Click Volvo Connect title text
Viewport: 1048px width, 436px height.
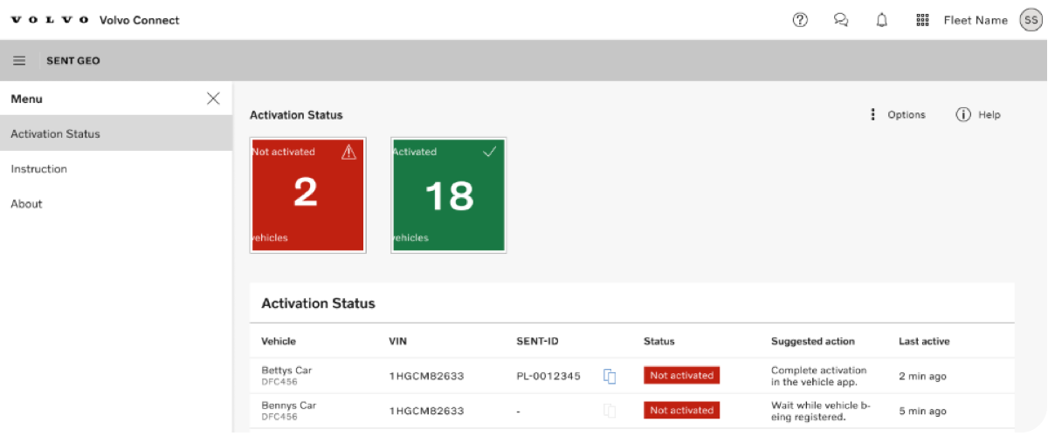140,20
